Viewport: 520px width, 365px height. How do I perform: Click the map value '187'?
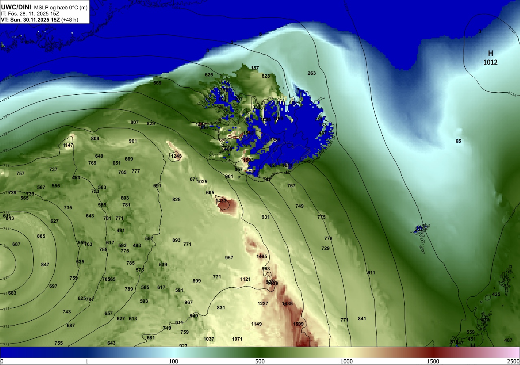point(255,68)
